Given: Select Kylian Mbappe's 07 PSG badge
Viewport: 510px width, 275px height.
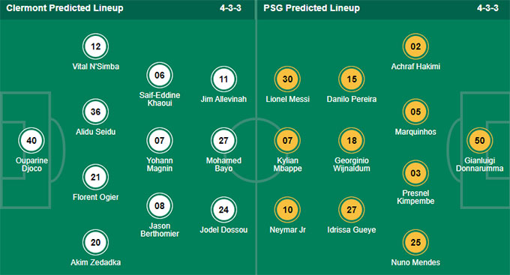Looking at the screenshot, I should 287,140.
